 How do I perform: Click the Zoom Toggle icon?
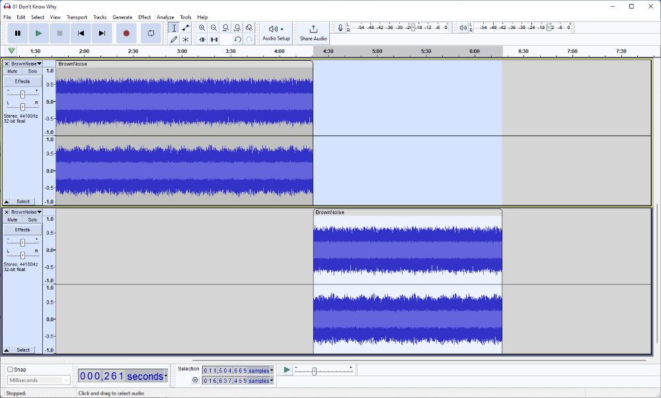coord(249,28)
